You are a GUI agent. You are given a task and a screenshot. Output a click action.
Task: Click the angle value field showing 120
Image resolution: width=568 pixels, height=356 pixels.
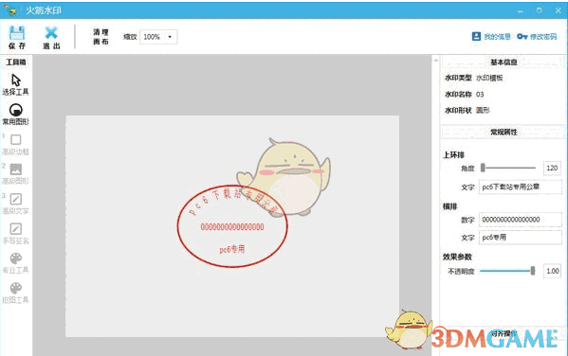pyautogui.click(x=552, y=168)
